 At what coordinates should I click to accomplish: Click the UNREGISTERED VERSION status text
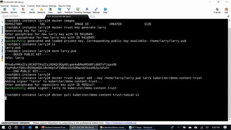(16, 123)
